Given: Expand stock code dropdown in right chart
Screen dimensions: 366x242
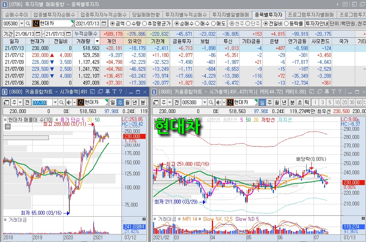Looking at the screenshot, I should tap(205, 102).
